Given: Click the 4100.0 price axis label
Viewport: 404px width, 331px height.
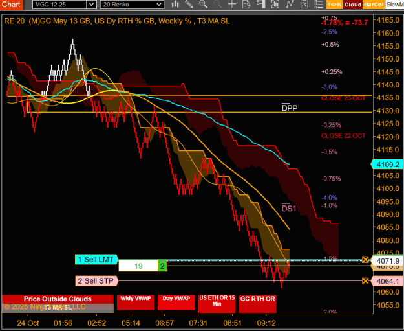Looking at the screenshot, I should click(x=388, y=188).
